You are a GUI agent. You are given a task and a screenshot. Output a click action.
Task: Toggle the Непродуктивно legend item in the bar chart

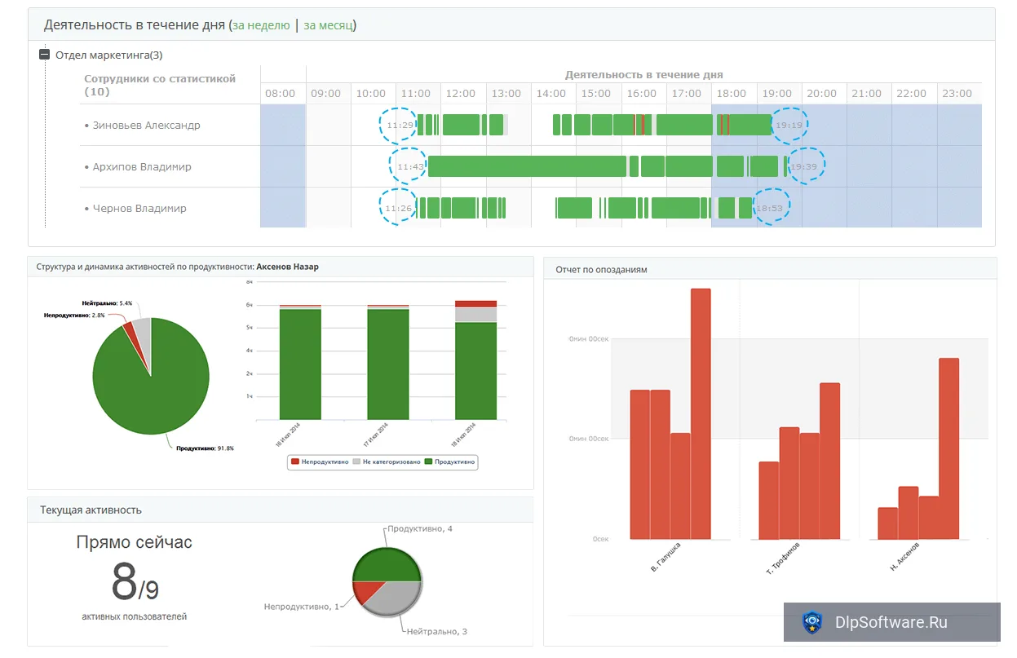click(320, 461)
